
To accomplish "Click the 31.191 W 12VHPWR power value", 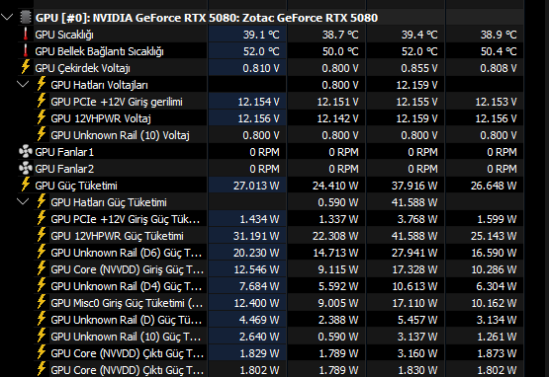I will coord(256,236).
